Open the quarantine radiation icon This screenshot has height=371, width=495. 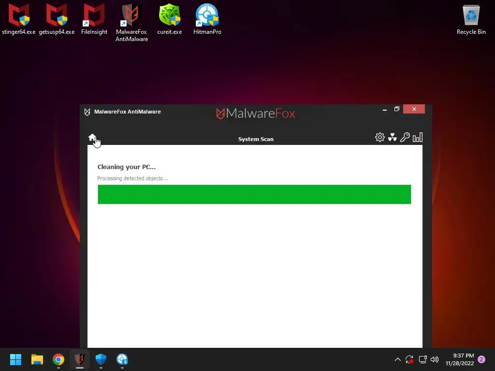(x=393, y=137)
